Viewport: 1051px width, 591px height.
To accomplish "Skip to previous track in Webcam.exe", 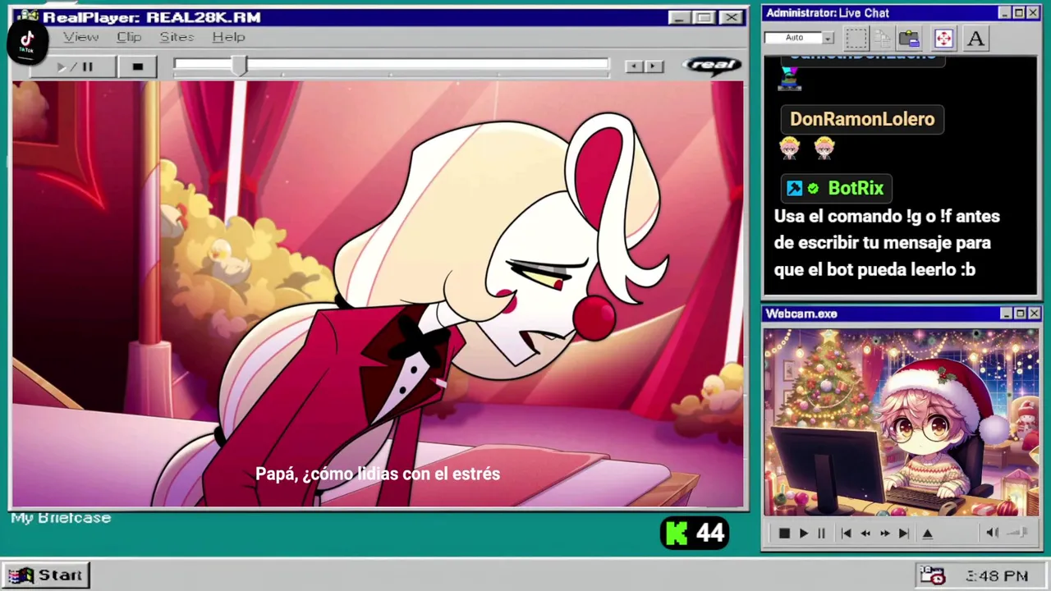I will click(846, 534).
